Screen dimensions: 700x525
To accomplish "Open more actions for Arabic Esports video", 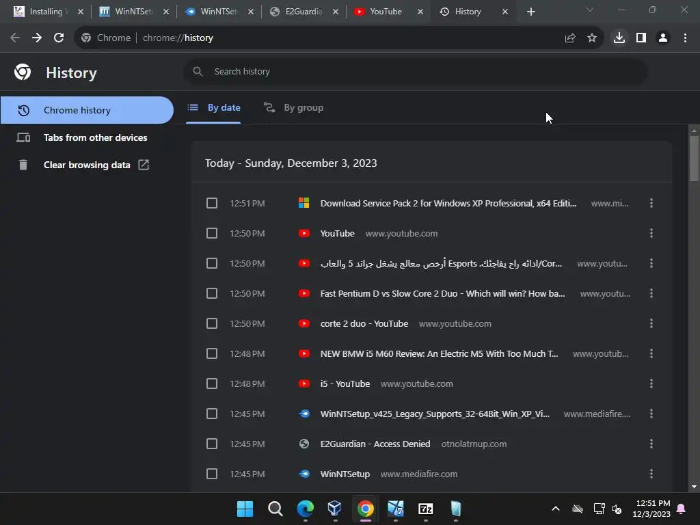I will (651, 263).
